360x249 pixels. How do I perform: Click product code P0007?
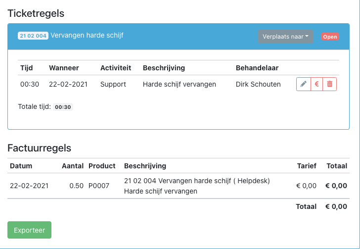(99, 186)
